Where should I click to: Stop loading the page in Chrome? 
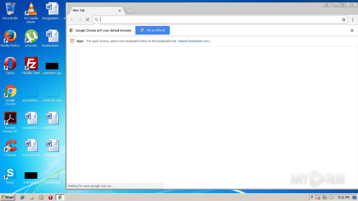tap(87, 20)
